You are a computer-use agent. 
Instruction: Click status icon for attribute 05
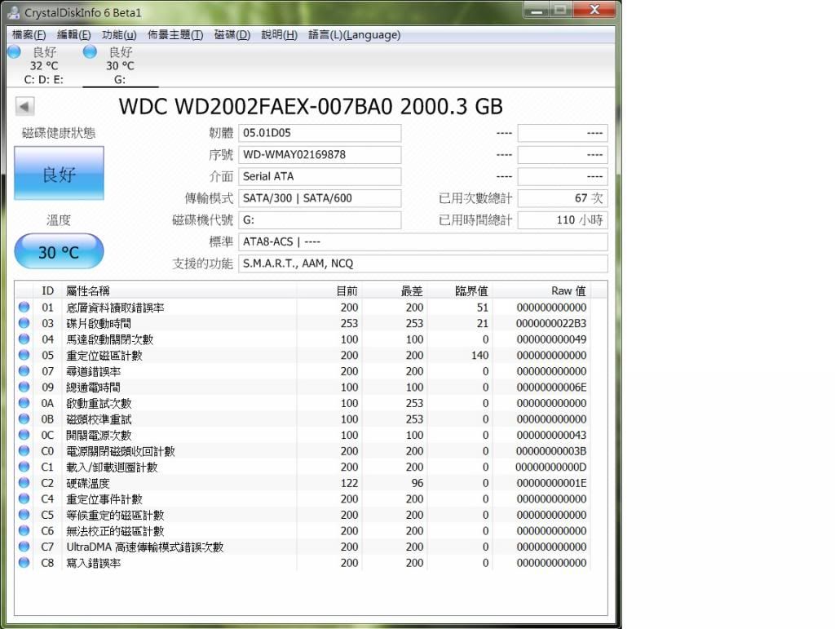tap(24, 355)
